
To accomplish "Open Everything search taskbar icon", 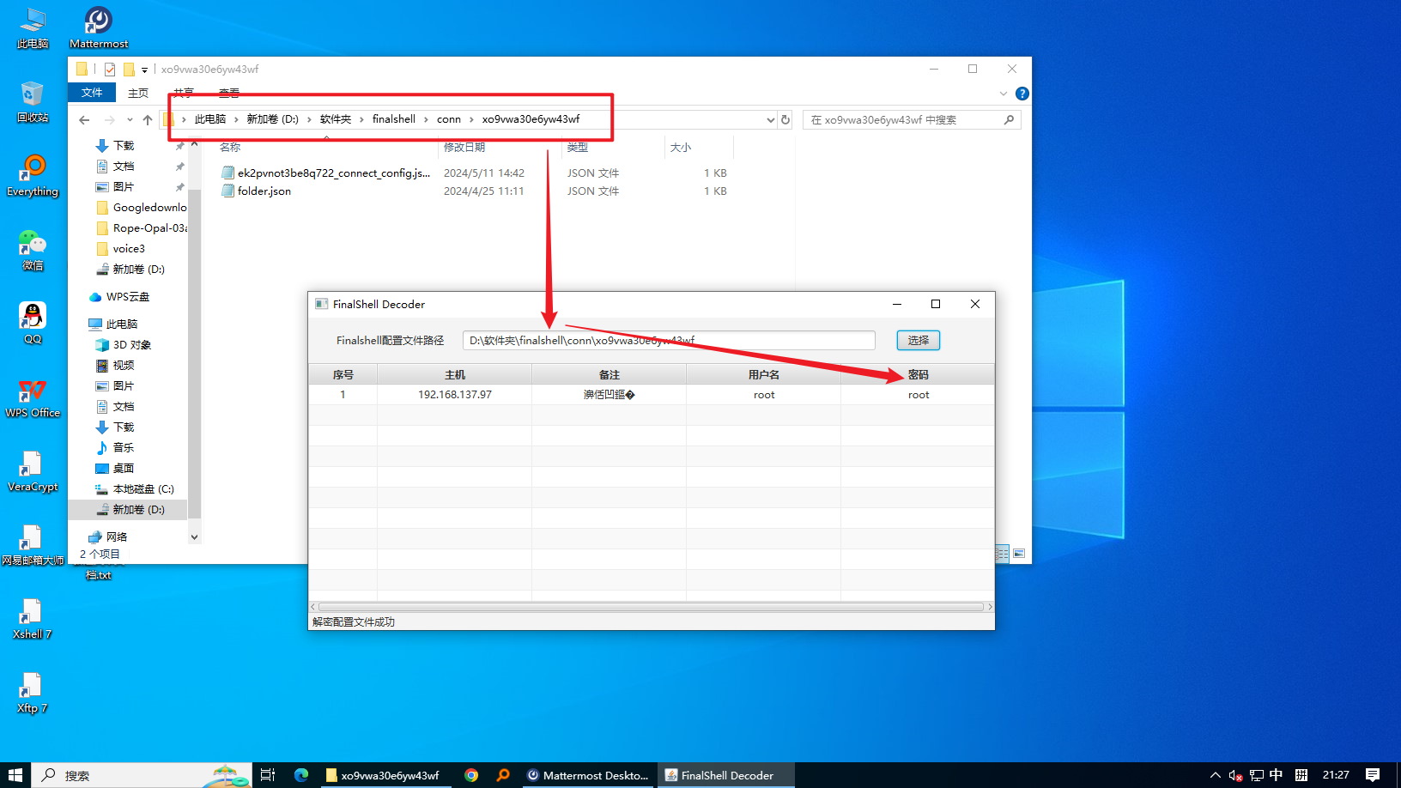I will (503, 775).
